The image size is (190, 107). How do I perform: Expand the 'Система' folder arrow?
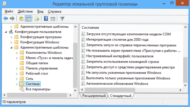[17, 84]
